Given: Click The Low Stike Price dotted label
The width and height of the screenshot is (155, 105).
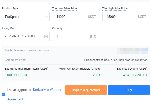Looking at the screenshot, I should (64, 9).
